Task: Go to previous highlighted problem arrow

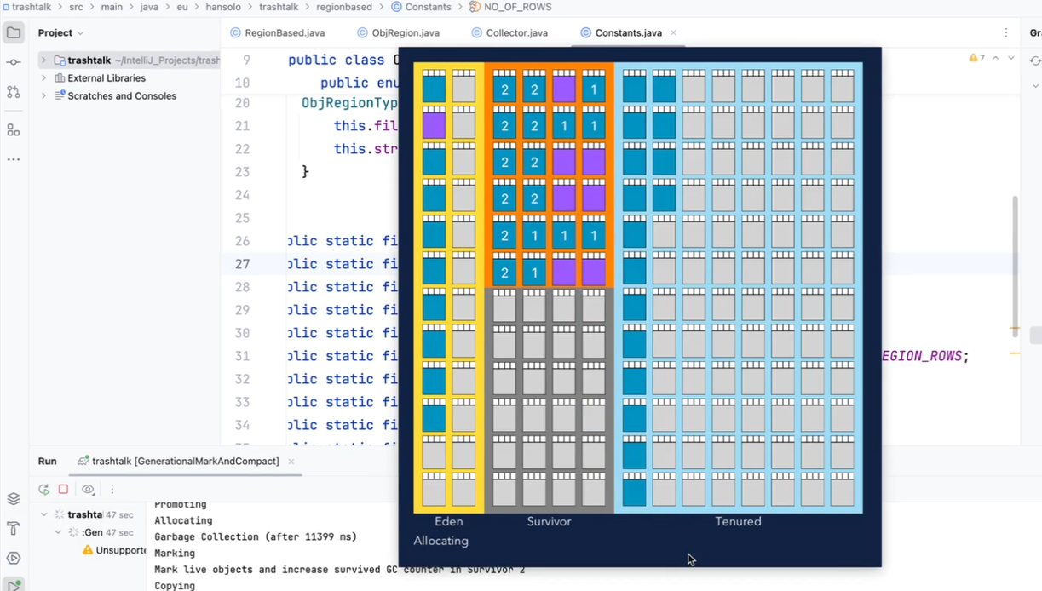Action: [996, 58]
